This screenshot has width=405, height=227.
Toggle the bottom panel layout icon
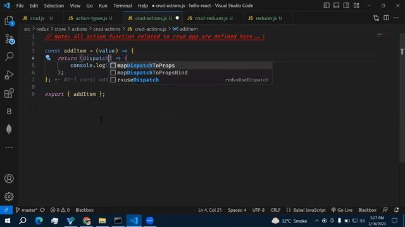pyautogui.click(x=336, y=6)
